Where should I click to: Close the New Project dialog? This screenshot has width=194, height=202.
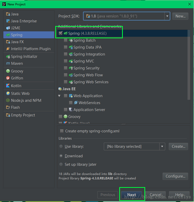click(x=189, y=4)
